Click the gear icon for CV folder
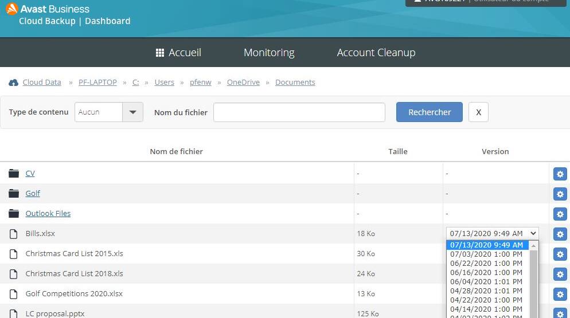This screenshot has width=570, height=318. point(560,174)
